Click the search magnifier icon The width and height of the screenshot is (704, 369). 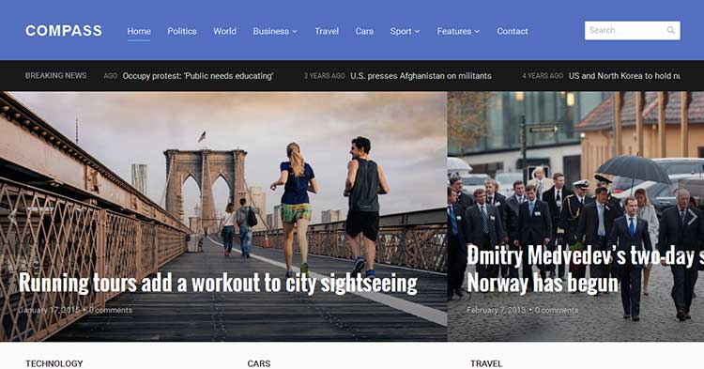(670, 31)
